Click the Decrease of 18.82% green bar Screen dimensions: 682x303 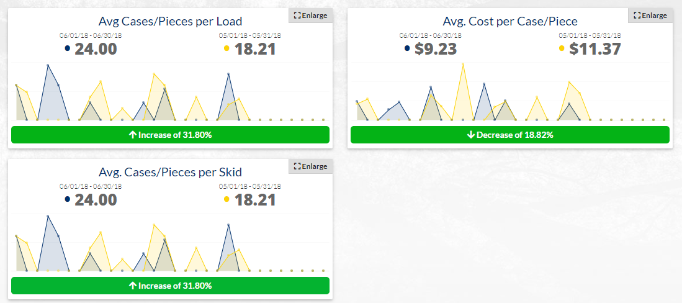coord(509,135)
